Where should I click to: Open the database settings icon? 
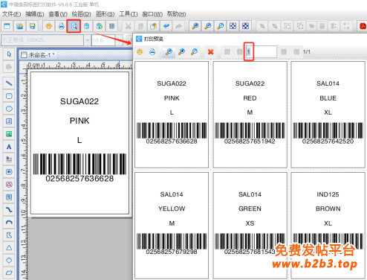pos(86,26)
